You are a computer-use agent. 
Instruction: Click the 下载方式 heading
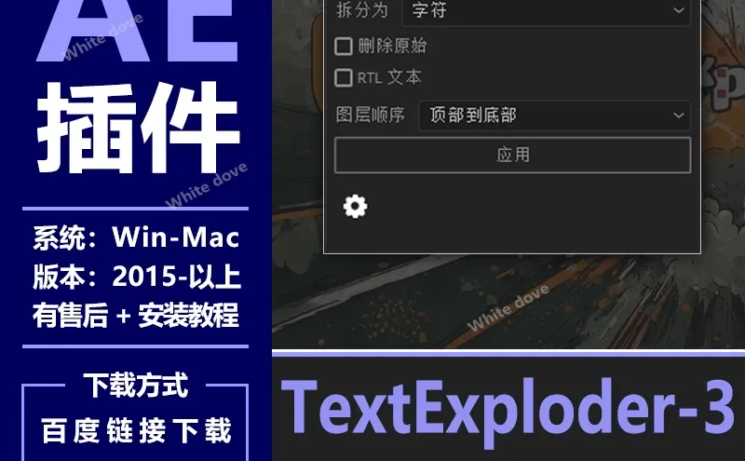point(136,385)
